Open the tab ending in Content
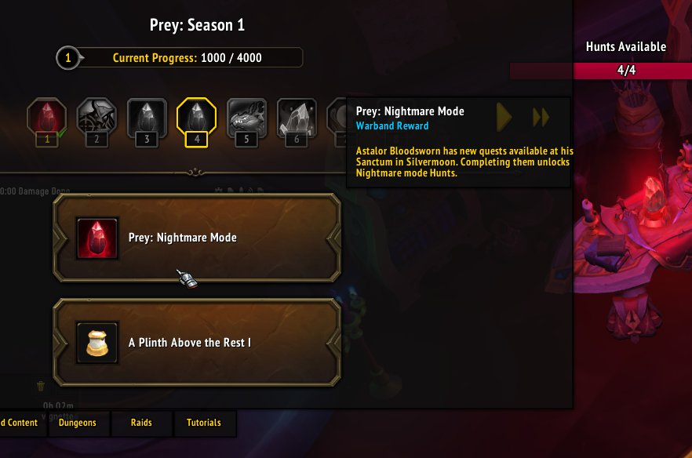692x458 pixels. click(20, 423)
